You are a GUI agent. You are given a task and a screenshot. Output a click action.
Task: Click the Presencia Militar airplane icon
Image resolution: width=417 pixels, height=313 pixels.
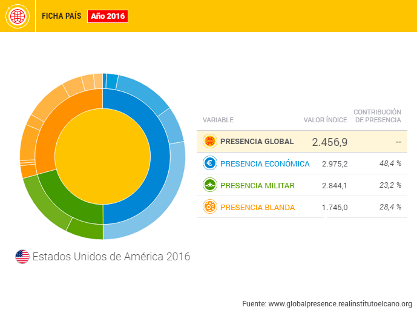coord(209,185)
